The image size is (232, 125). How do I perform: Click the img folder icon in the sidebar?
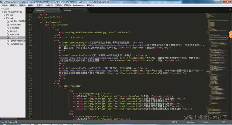8,15
